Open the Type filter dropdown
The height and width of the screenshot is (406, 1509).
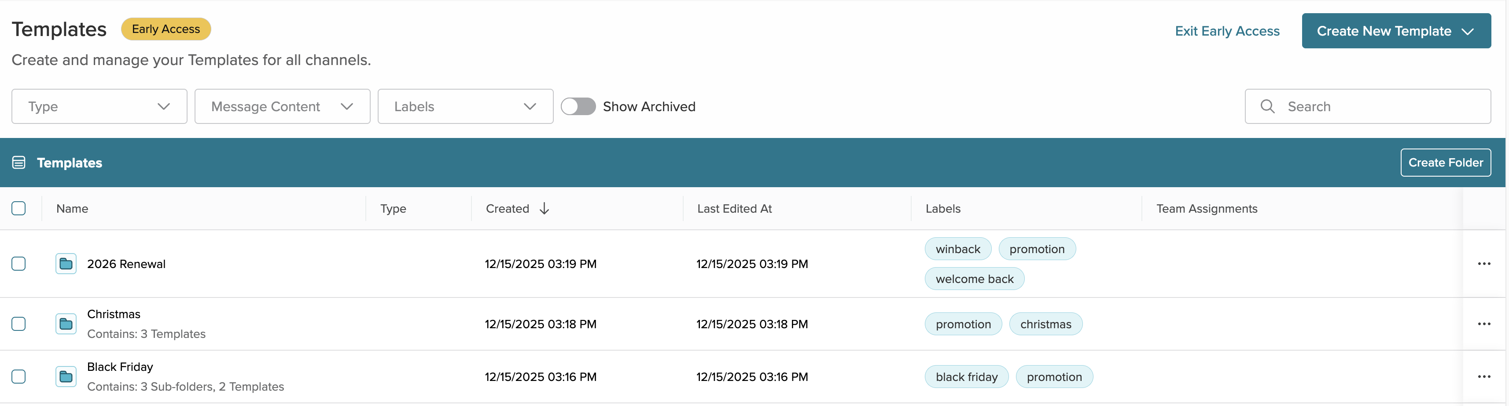(99, 106)
